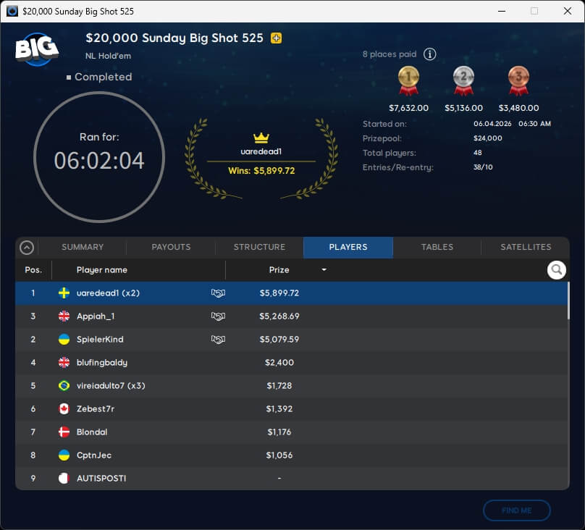585x530 pixels.
Task: Open the Prize column sort dropdown arrow
Action: point(324,270)
